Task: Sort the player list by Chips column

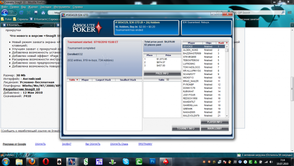Action: (x=208, y=43)
